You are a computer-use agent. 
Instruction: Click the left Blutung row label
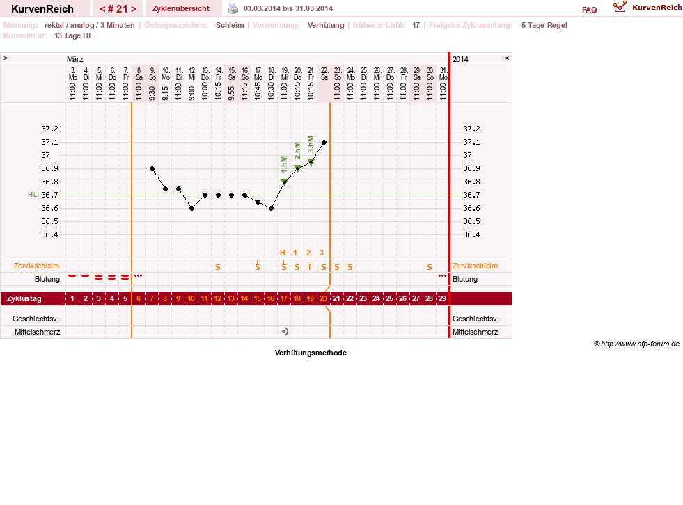[x=47, y=279]
